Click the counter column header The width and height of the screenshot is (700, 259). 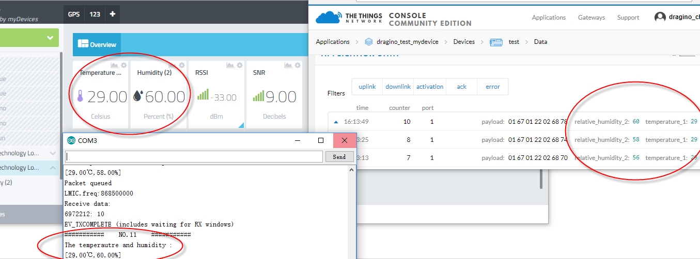coord(399,108)
